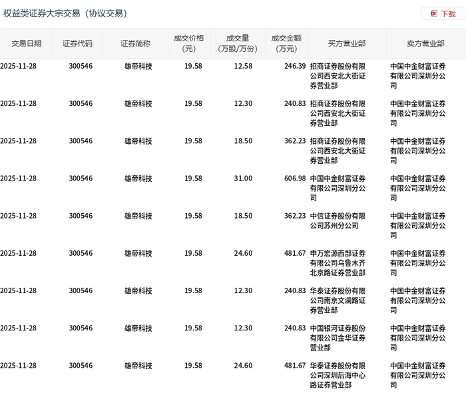Image resolution: width=466 pixels, height=397 pixels.
Task: Click the 成交量(万股/万份) column header
Action: (238, 44)
